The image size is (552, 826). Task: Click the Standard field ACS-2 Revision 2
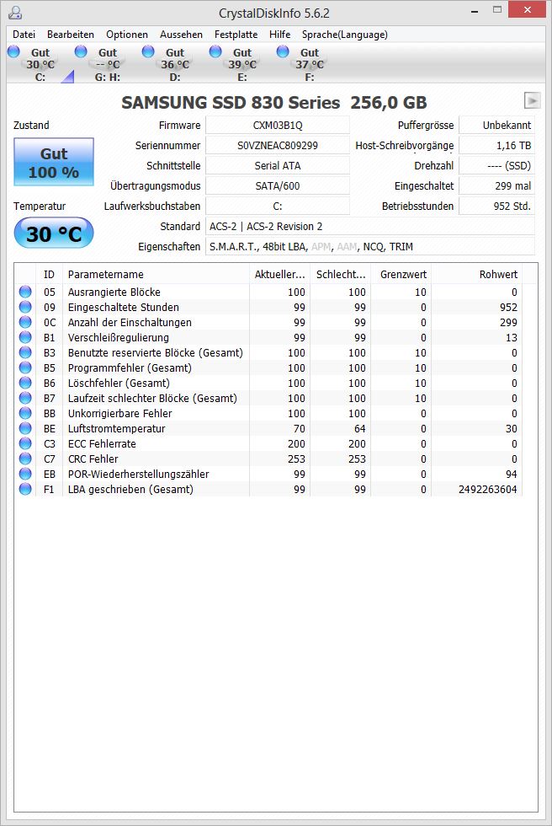[x=370, y=227]
